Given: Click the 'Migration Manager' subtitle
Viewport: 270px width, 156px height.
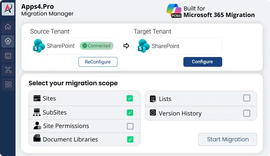Looking at the screenshot, I should [x=47, y=14].
